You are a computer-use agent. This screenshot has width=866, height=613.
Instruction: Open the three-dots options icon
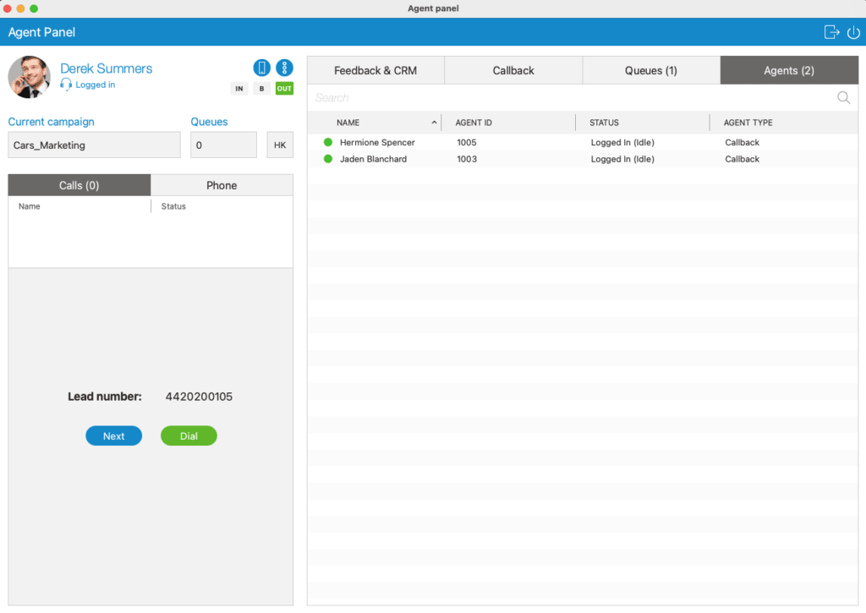pos(284,68)
